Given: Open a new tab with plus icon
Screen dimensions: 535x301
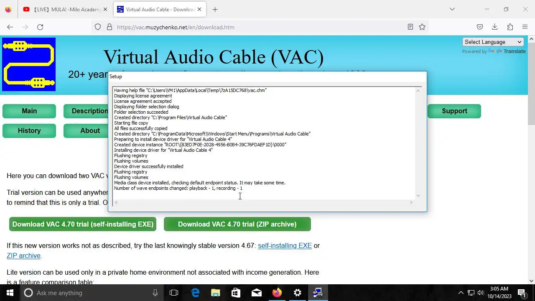Looking at the screenshot, I should (215, 9).
